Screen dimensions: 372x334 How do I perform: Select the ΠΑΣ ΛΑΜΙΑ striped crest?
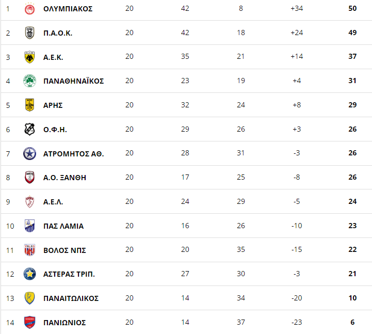pos(29,226)
